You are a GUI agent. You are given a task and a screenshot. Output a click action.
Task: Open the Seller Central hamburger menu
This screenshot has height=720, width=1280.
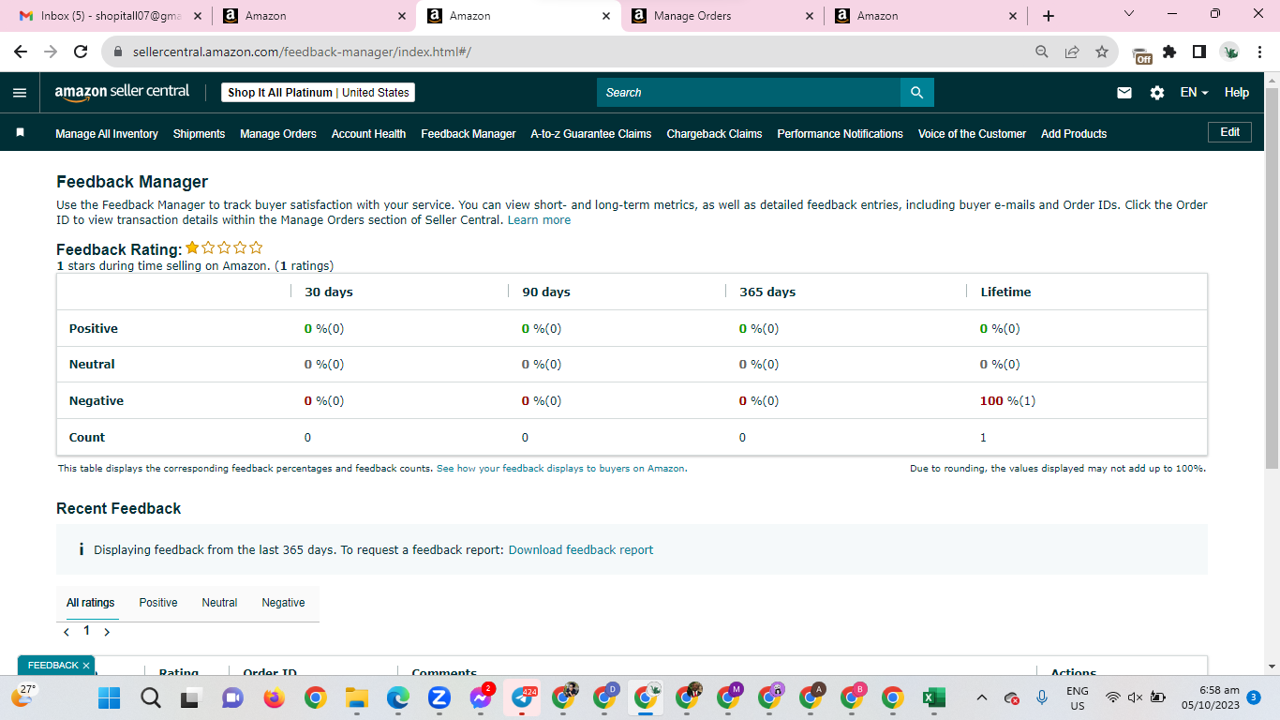point(20,93)
